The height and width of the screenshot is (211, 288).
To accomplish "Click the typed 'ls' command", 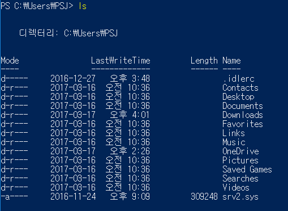I will 83,6.
